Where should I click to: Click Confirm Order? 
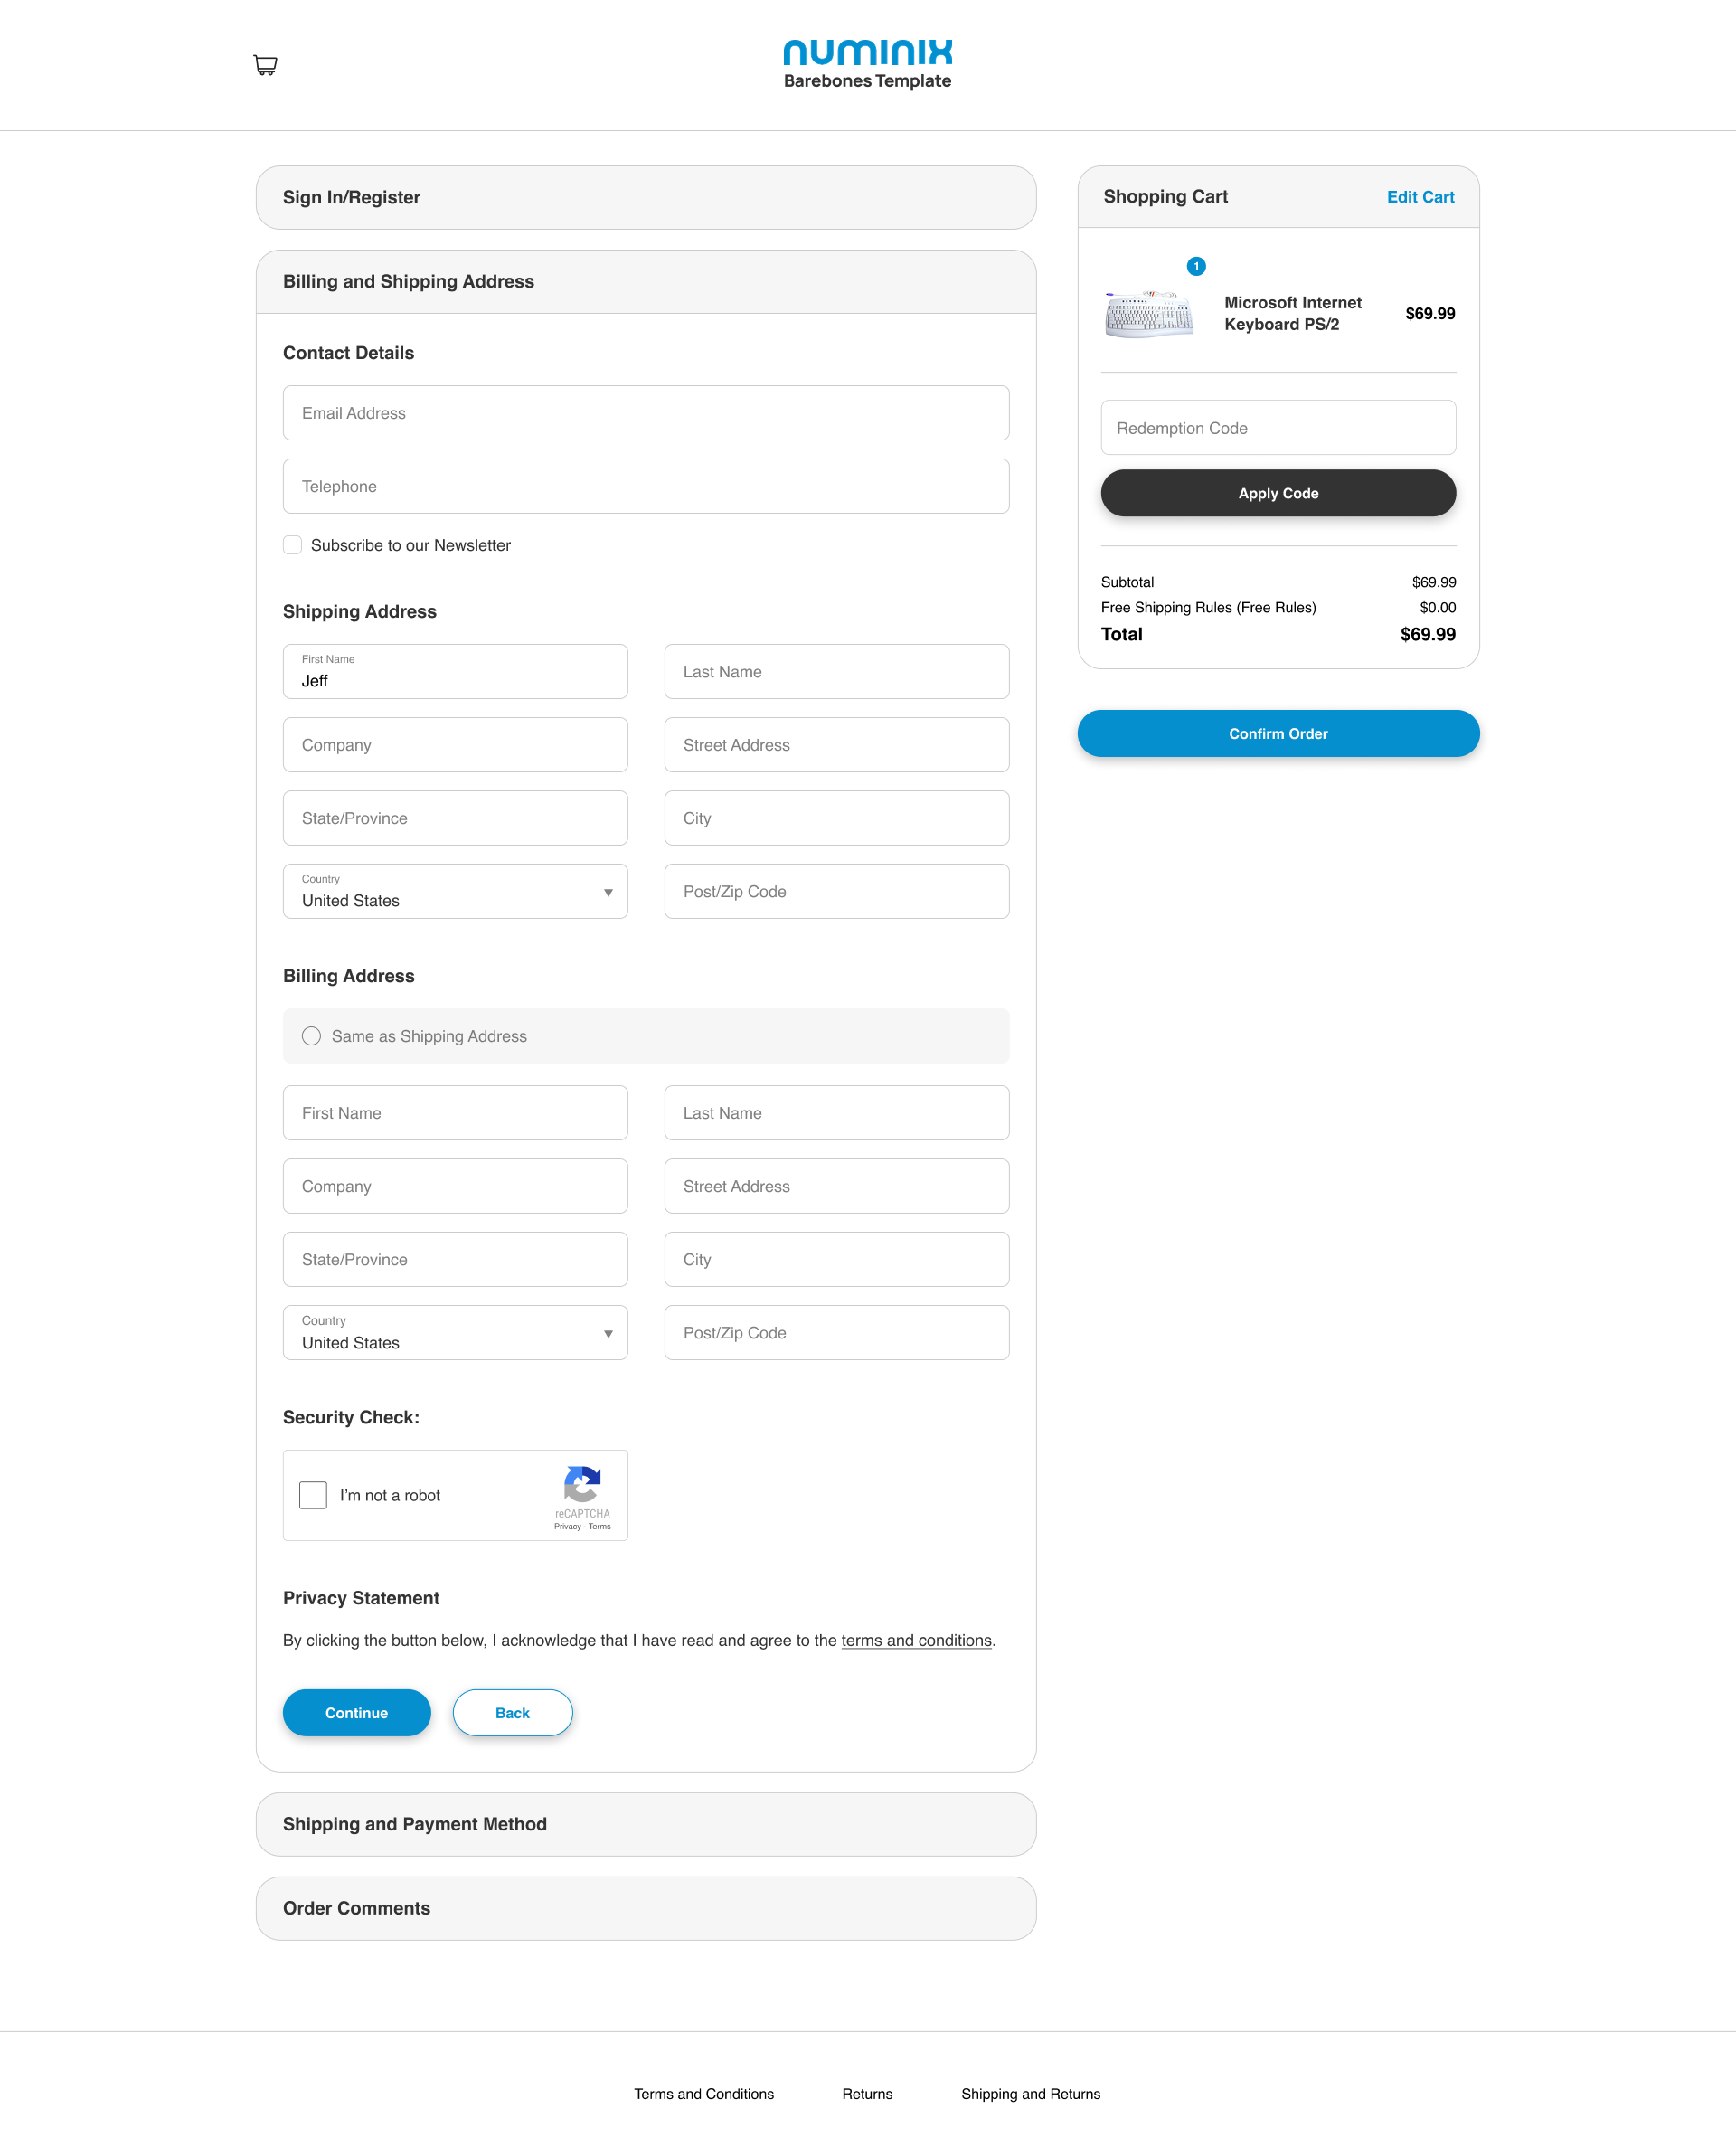tap(1278, 733)
